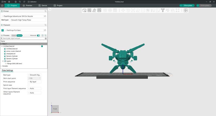Select the dimmed Move tool icon
Screen dimensions: 216x116
click(x=123, y=10)
